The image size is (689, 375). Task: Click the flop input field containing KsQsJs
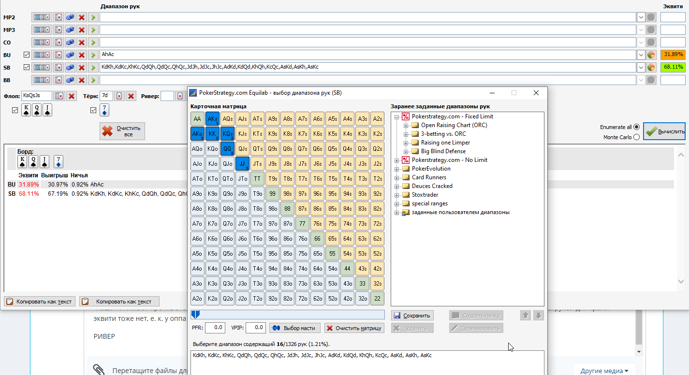[x=37, y=96]
